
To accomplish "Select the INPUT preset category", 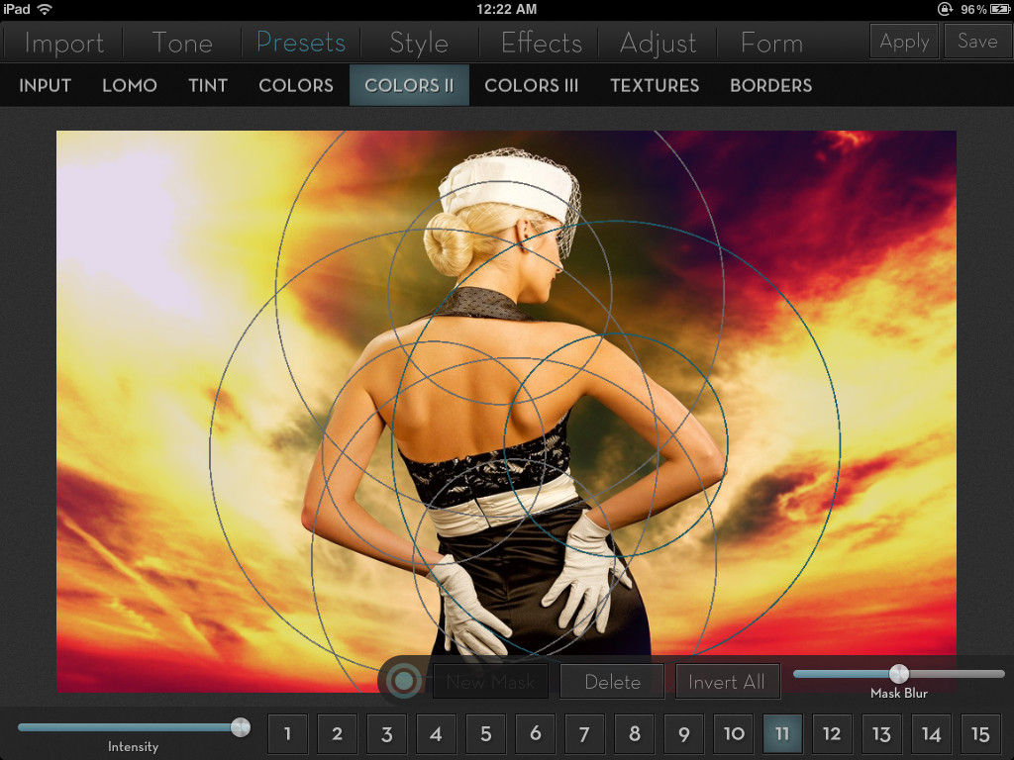I will pyautogui.click(x=45, y=85).
